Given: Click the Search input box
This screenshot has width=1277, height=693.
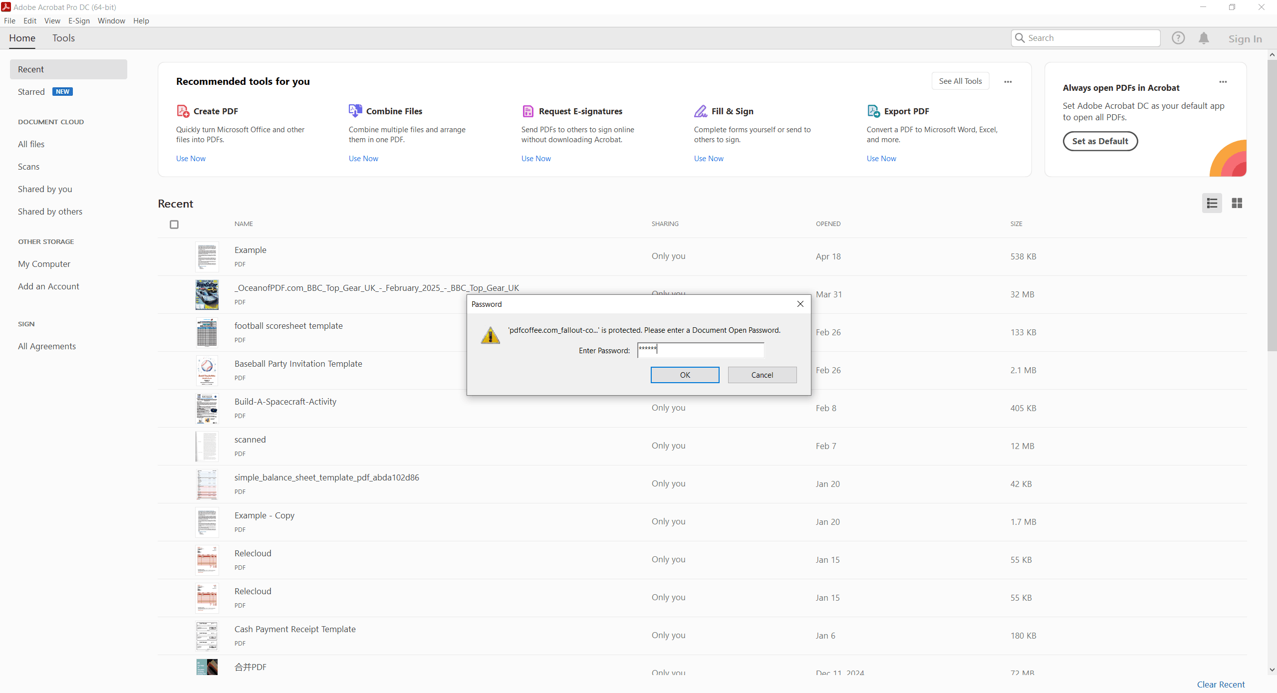Looking at the screenshot, I should pyautogui.click(x=1085, y=38).
